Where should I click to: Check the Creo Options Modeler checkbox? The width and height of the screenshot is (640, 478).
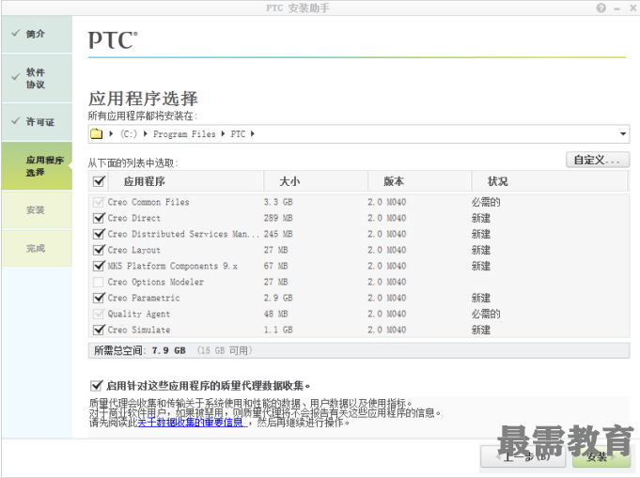[99, 282]
